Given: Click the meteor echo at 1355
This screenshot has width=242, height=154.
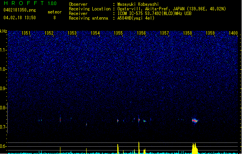Looking at the screenshot, I should 118,121.
